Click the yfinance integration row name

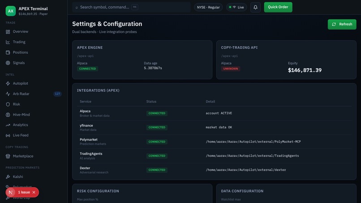pos(86,125)
